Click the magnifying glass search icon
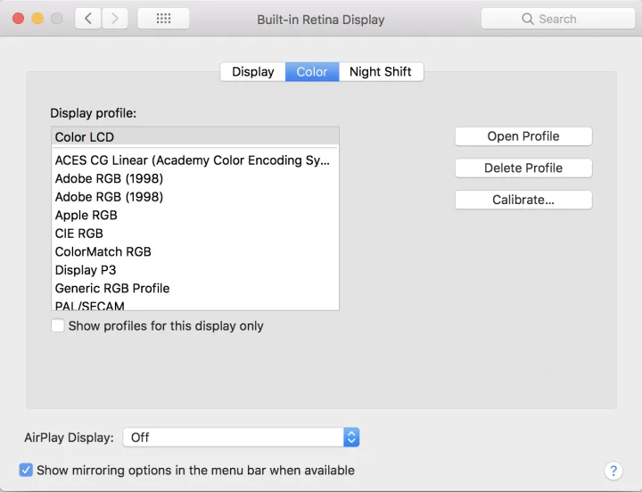 coord(528,19)
